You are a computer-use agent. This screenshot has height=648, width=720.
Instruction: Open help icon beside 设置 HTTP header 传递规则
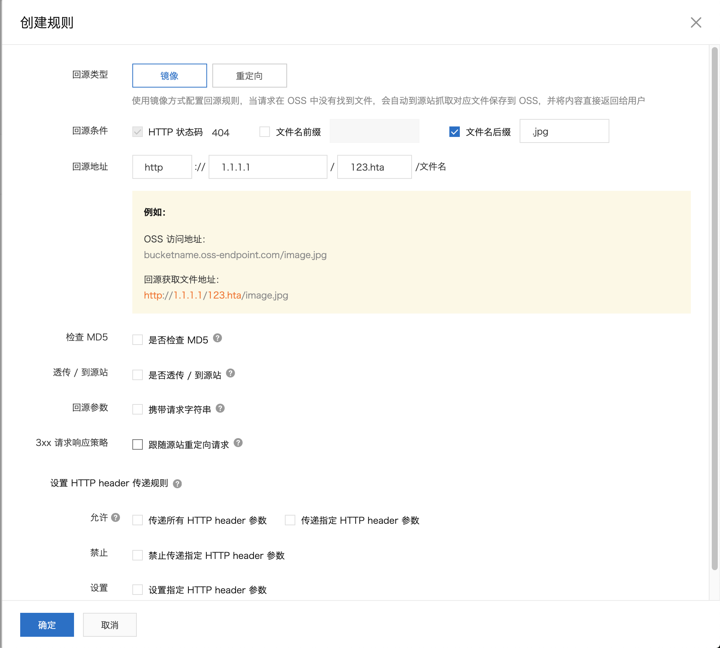coord(178,484)
